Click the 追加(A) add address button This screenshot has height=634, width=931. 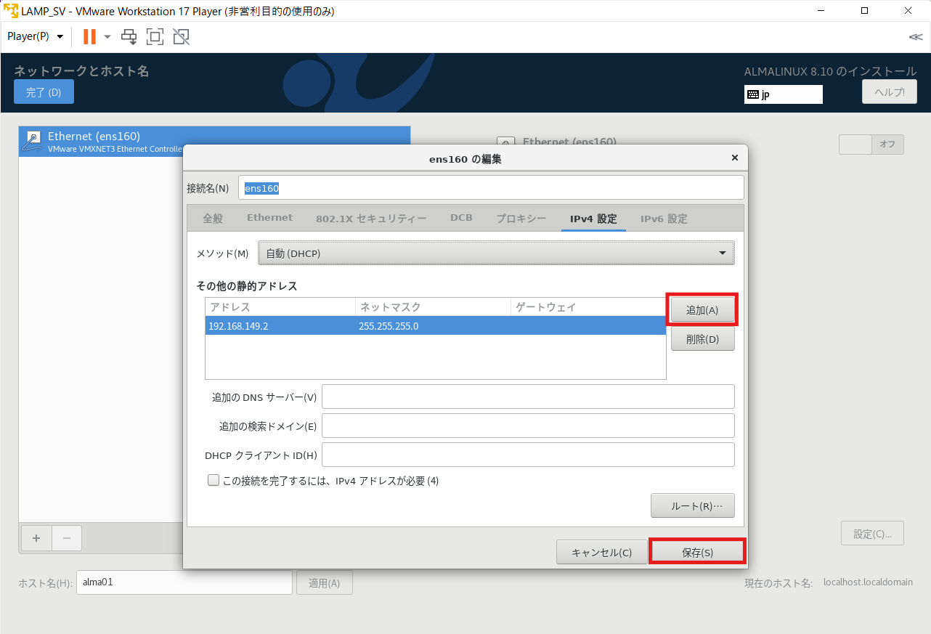[x=702, y=310]
